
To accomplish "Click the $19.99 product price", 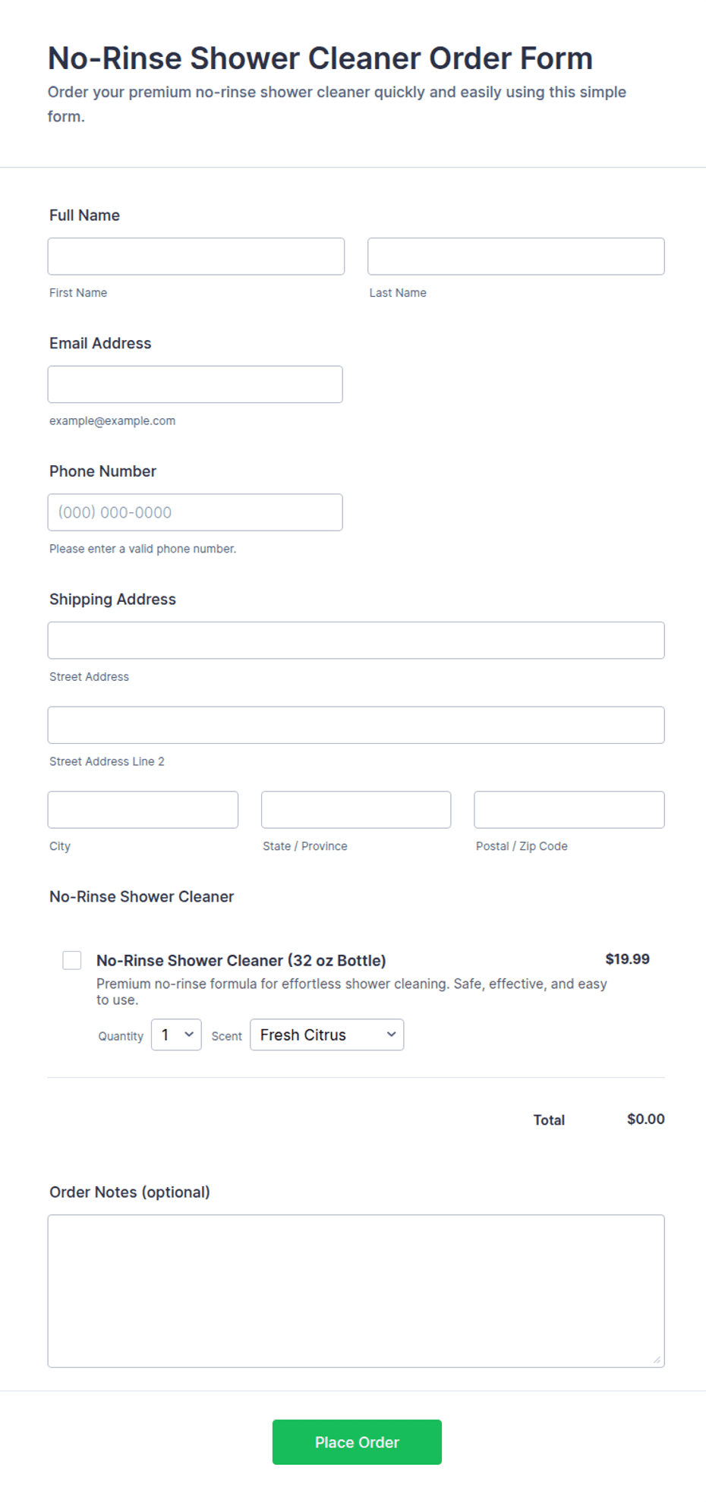I will click(627, 959).
